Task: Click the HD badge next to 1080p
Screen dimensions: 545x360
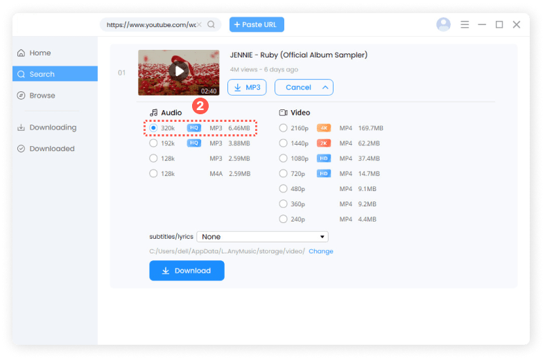Action: [324, 159]
